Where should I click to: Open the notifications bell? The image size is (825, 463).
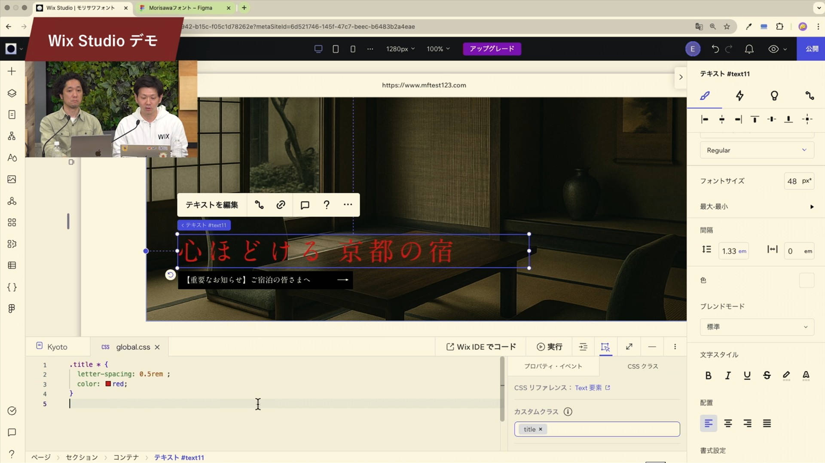749,49
